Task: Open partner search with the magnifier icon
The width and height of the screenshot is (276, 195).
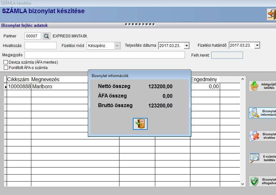Action: (46, 36)
